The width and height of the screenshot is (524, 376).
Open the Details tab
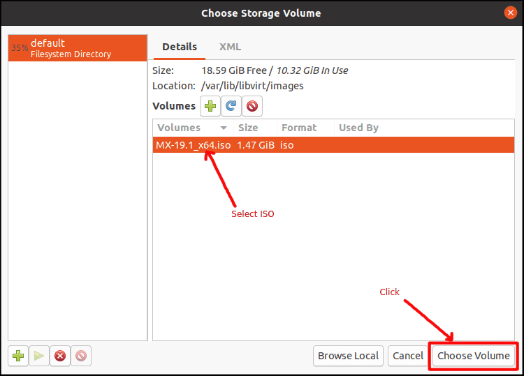click(x=180, y=47)
